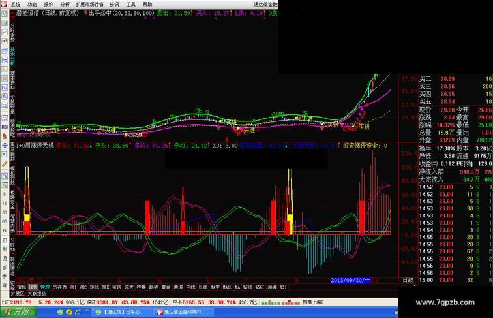
Task: Open the 智慧内参 vertical tab
Action: coord(12,223)
